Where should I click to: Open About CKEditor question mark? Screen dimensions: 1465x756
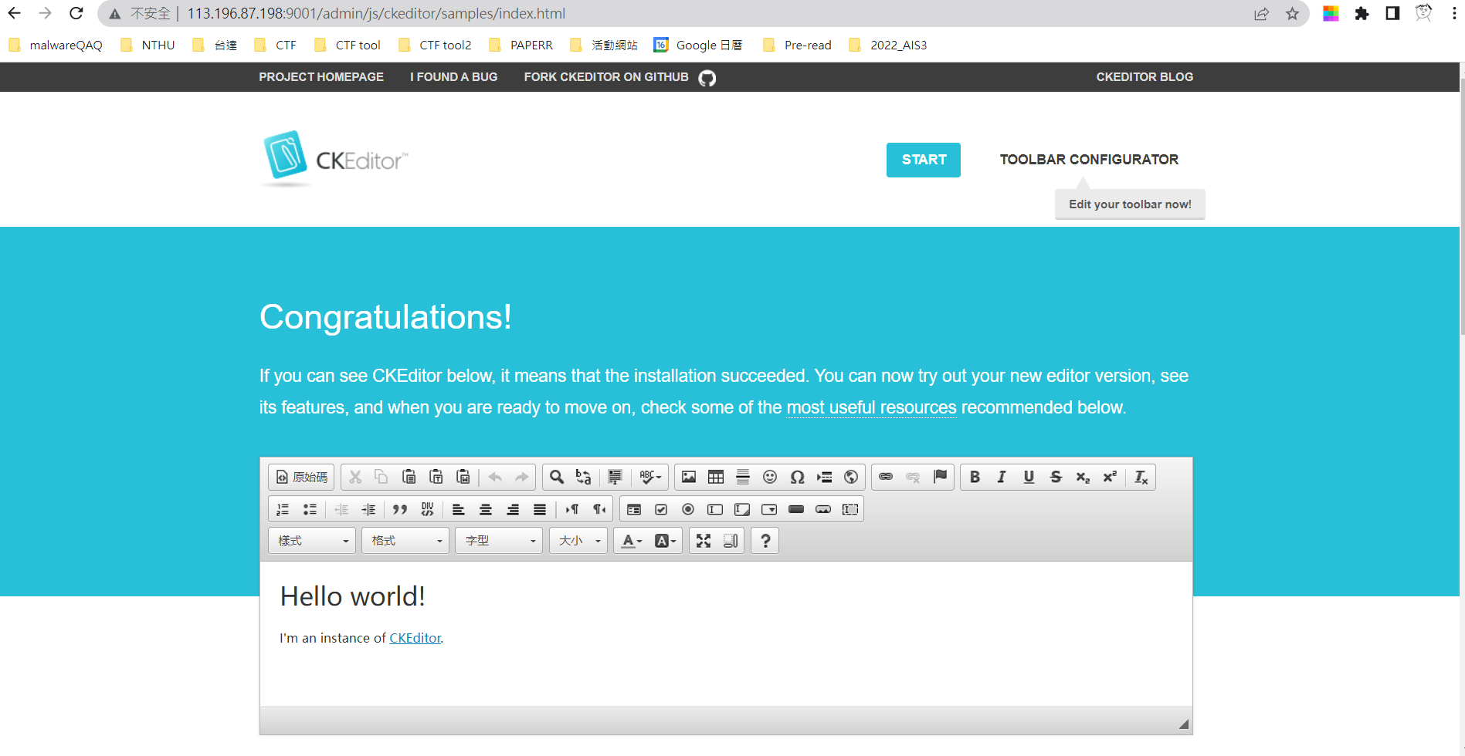pos(765,541)
